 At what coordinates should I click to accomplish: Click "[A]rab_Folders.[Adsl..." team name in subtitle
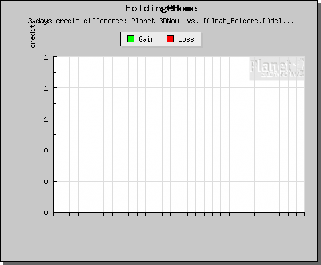click(248, 21)
